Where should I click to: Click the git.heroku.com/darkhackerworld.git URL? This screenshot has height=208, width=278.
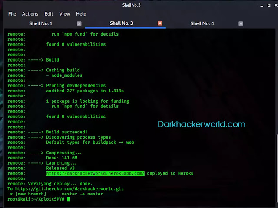[x=69, y=189]
